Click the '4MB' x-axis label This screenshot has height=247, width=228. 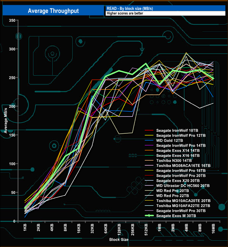click(x=186, y=228)
